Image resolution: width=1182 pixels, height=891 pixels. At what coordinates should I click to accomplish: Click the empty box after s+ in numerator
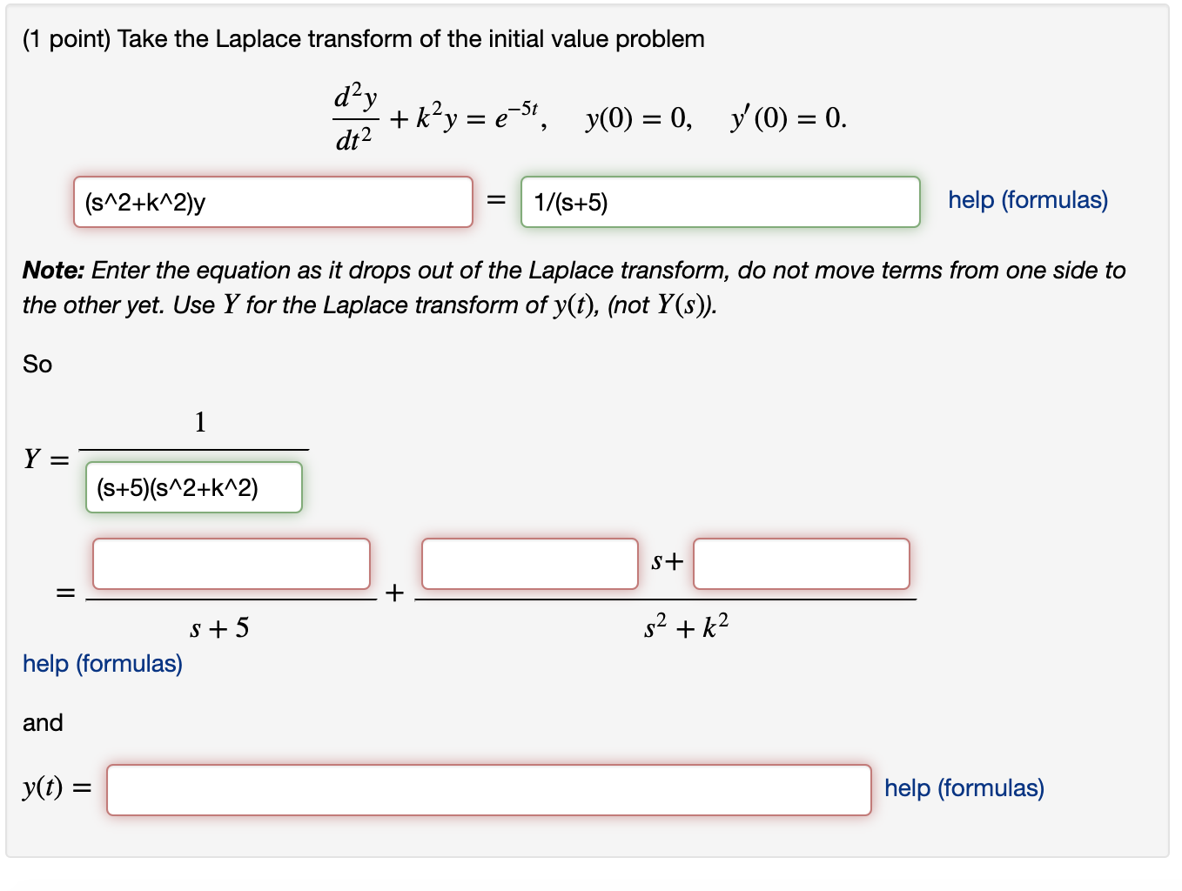(801, 564)
